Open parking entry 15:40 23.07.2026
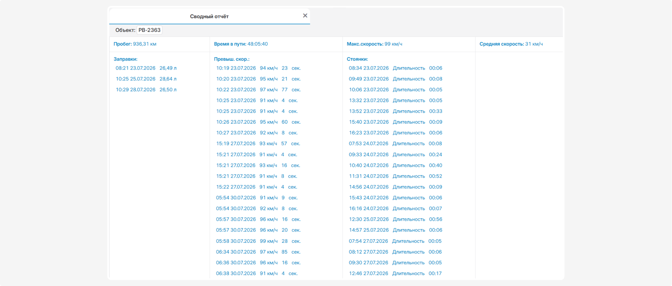 [396, 122]
